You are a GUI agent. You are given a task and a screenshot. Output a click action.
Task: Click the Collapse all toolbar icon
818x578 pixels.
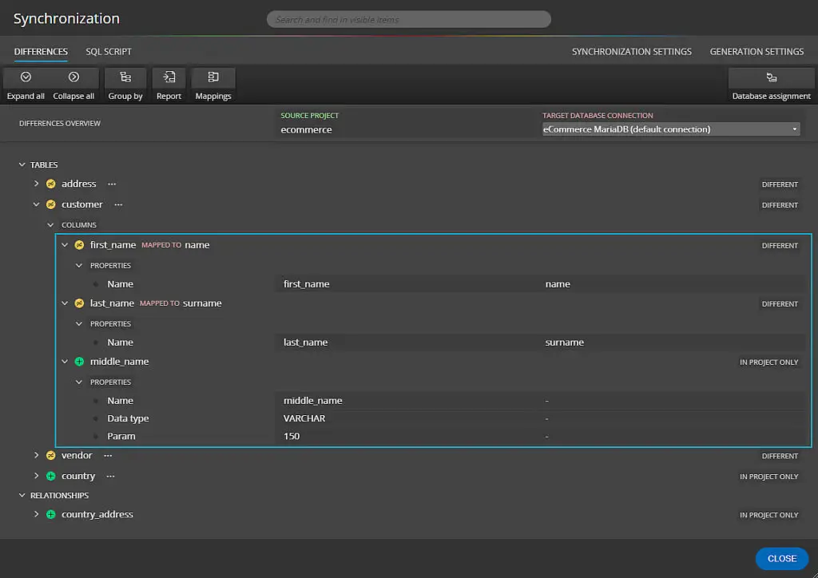[73, 77]
